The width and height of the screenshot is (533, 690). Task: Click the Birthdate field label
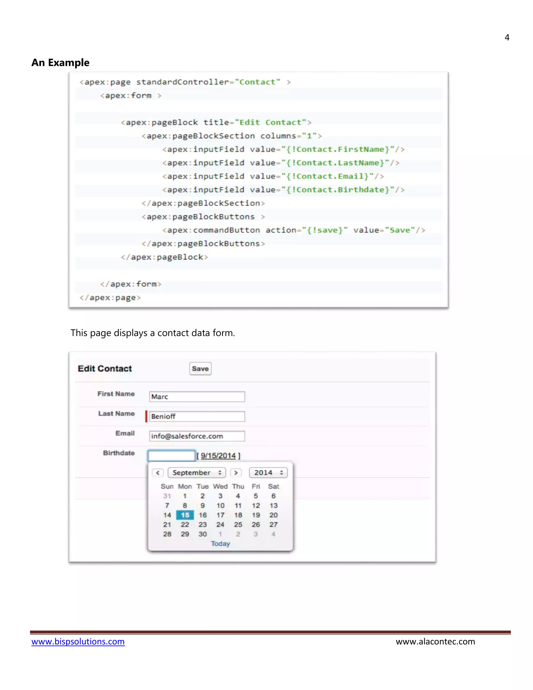pyautogui.click(x=119, y=453)
